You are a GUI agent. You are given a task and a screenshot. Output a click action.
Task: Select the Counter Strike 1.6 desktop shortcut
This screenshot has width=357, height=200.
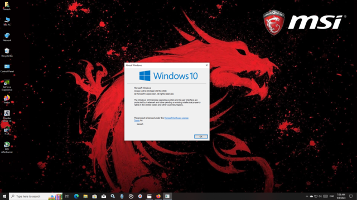tap(7, 116)
